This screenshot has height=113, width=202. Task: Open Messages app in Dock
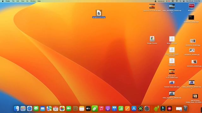tap(36, 109)
